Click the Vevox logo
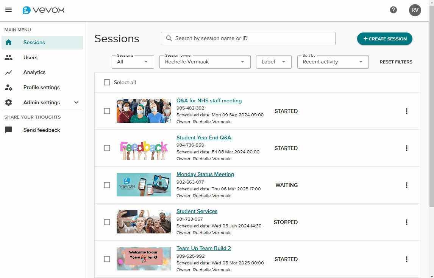434x278 pixels. click(x=43, y=10)
